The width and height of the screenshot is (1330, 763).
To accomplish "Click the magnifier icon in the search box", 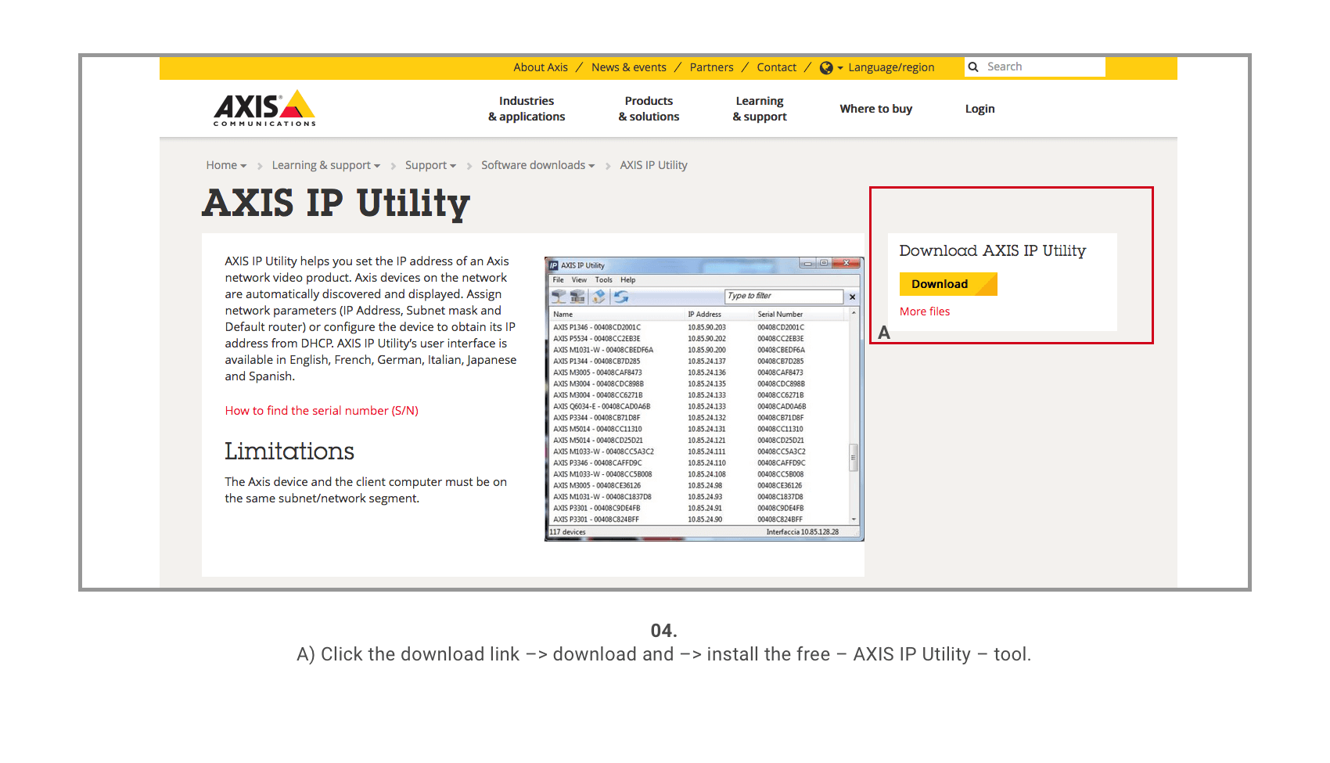I will pyautogui.click(x=973, y=67).
